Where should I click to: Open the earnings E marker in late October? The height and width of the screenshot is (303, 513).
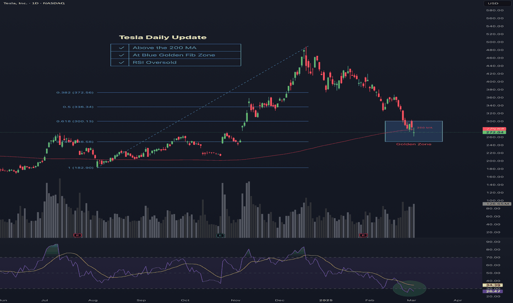[x=221, y=235]
